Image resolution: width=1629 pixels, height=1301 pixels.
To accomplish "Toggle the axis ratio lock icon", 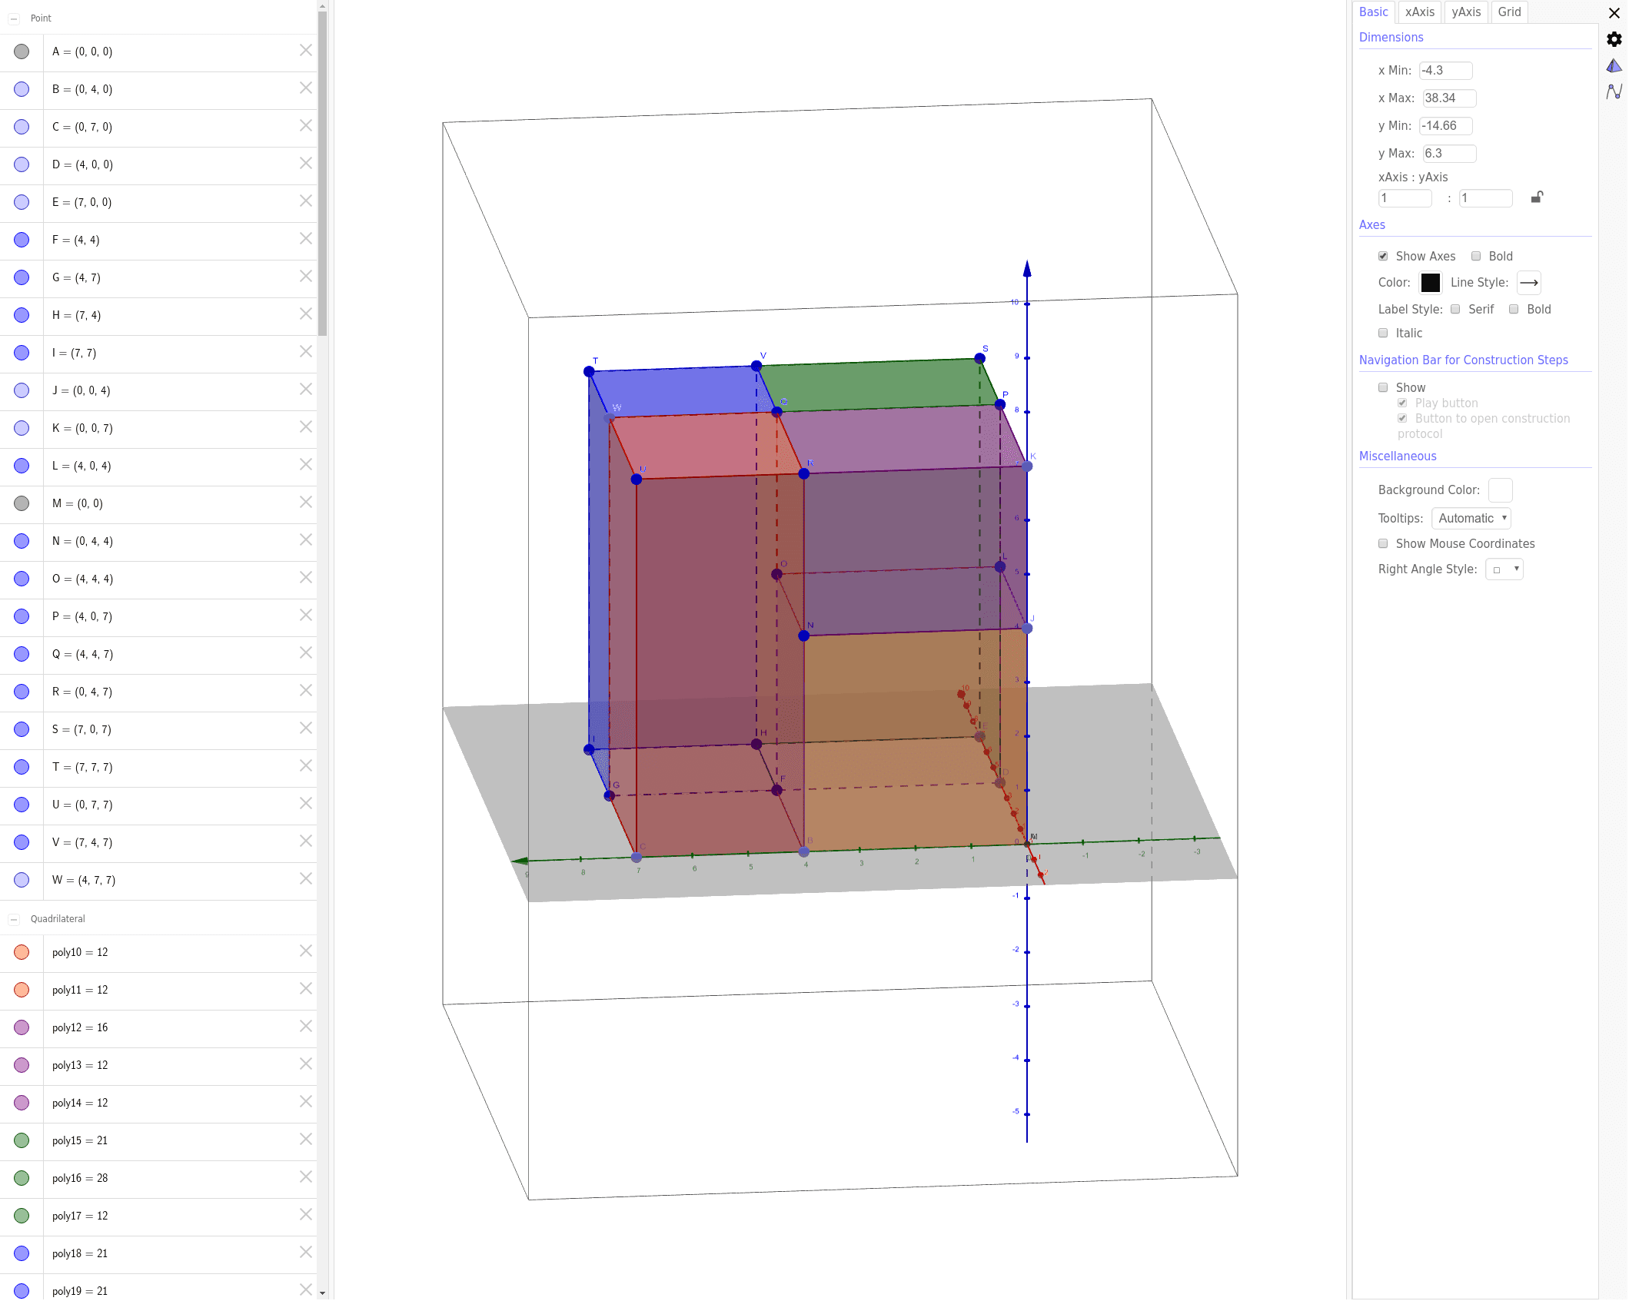I will point(1536,197).
